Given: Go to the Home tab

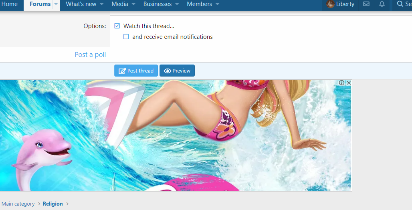Looking at the screenshot, I should (x=10, y=4).
